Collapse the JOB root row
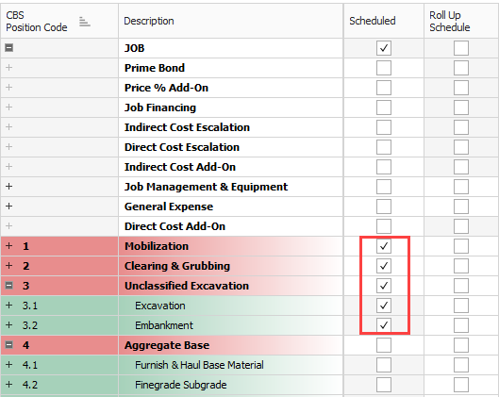The height and width of the screenshot is (397, 499). [x=8, y=48]
